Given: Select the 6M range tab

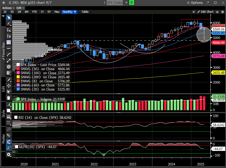Looking at the screenshot, I should click(26, 12).
